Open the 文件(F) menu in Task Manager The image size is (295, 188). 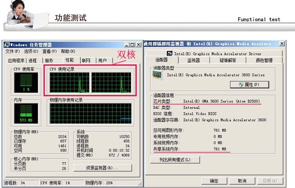coord(13,51)
